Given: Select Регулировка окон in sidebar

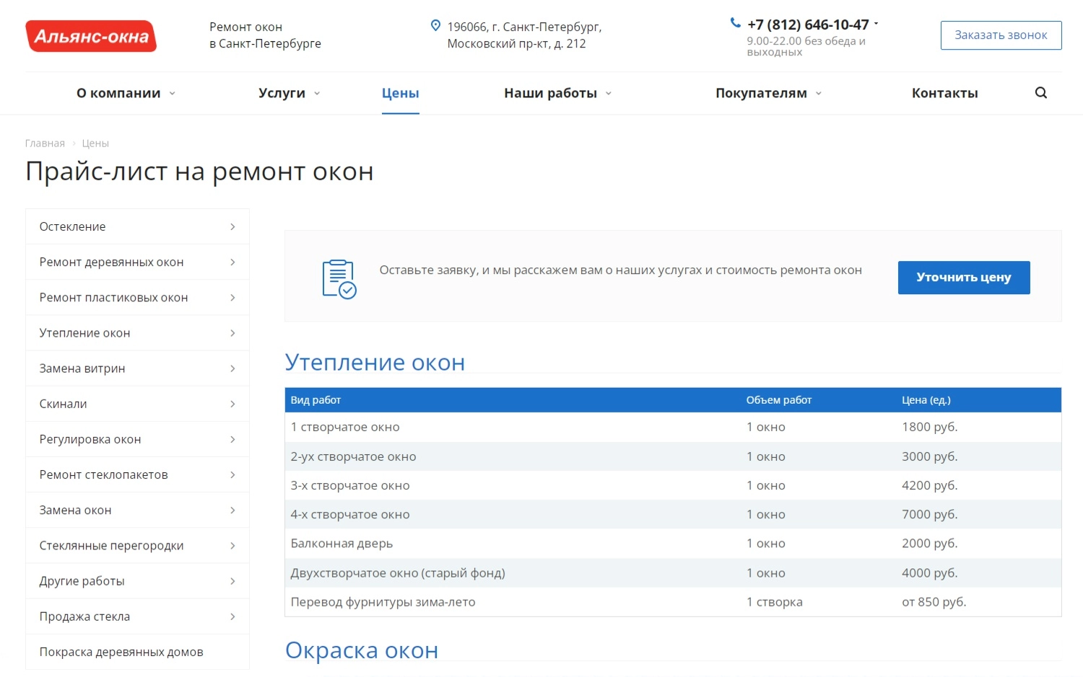Looking at the screenshot, I should click(x=137, y=440).
